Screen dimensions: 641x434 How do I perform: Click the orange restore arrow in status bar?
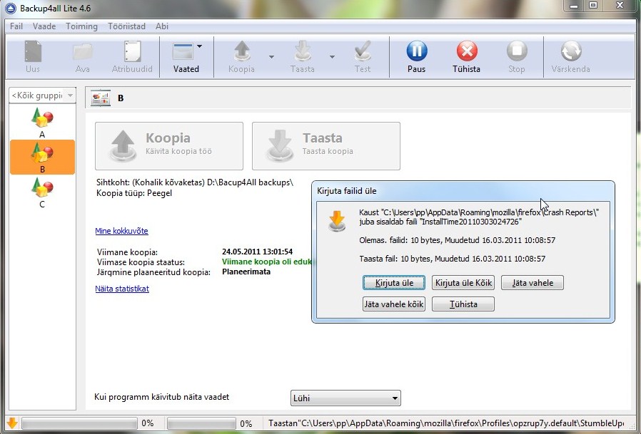pos(12,423)
